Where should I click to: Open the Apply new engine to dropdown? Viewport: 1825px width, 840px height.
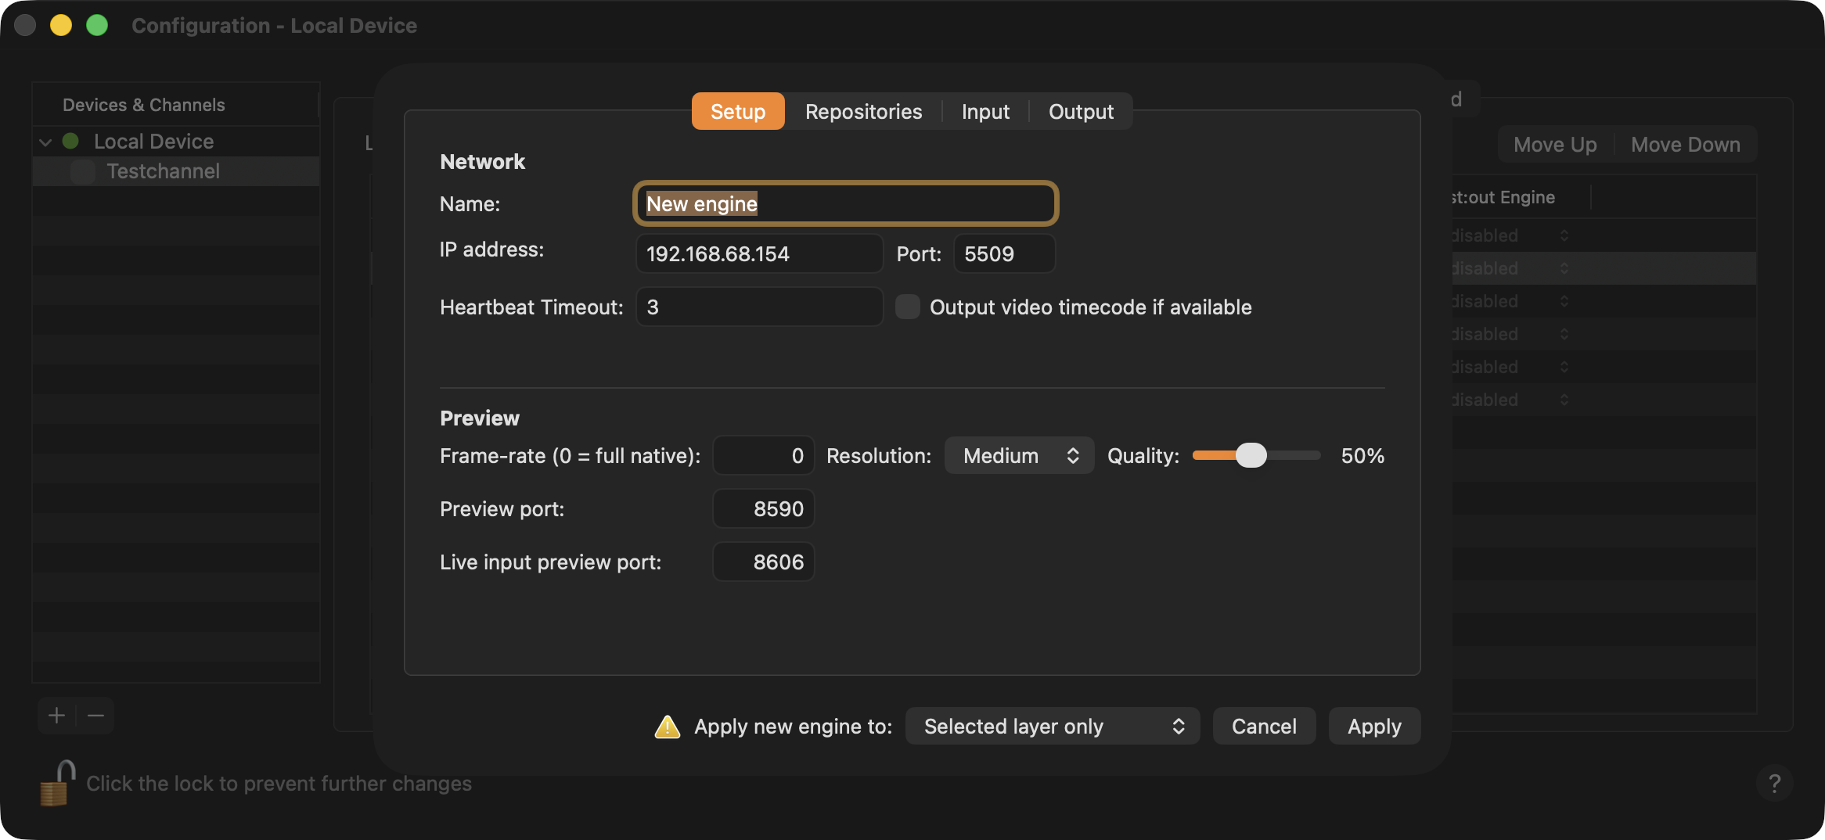tap(1052, 726)
